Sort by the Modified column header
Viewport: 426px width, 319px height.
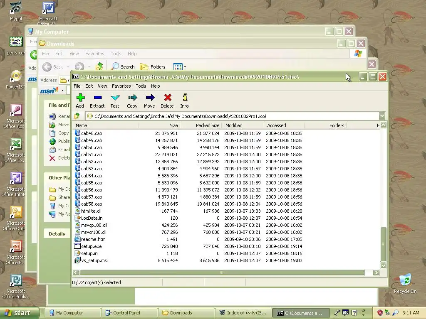(x=243, y=125)
